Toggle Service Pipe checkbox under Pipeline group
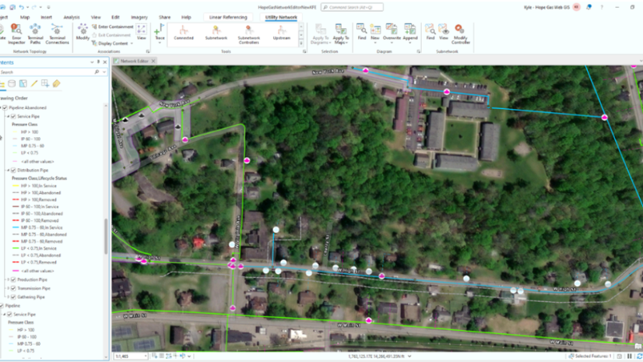This screenshot has height=362, width=643. click(9, 315)
